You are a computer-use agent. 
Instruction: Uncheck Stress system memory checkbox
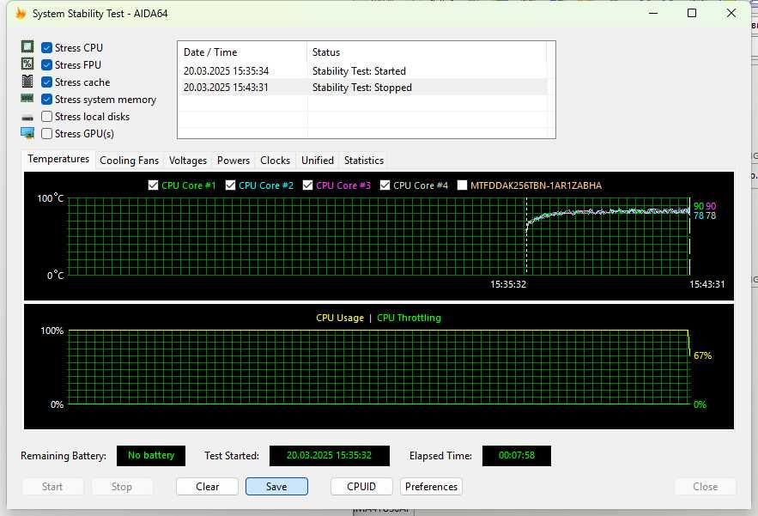[x=47, y=99]
